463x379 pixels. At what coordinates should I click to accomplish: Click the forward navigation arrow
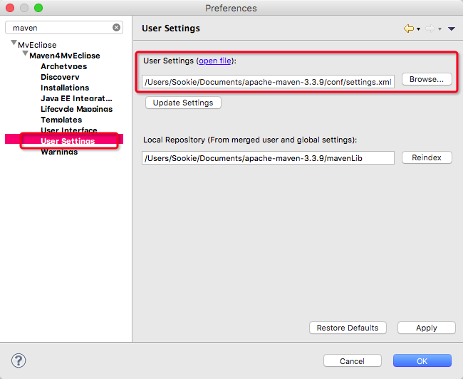click(x=430, y=28)
